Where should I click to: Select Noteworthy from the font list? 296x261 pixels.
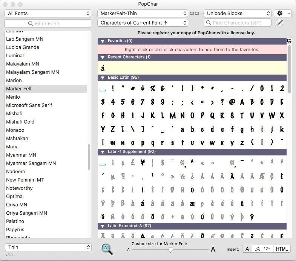(20, 188)
